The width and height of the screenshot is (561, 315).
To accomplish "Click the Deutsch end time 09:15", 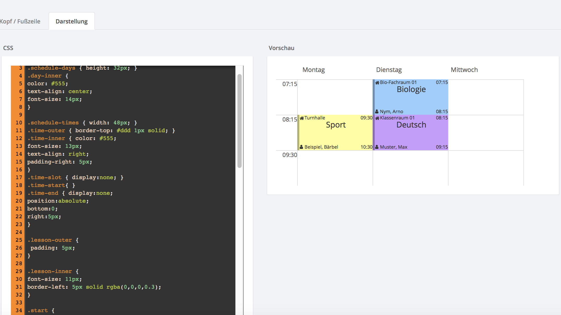I will [x=442, y=147].
